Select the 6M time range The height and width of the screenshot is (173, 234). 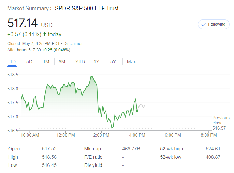(62, 62)
